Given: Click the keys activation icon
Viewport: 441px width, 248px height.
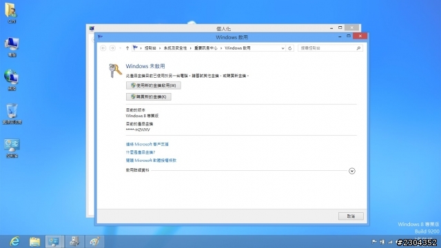Looking at the screenshot, I should click(115, 70).
